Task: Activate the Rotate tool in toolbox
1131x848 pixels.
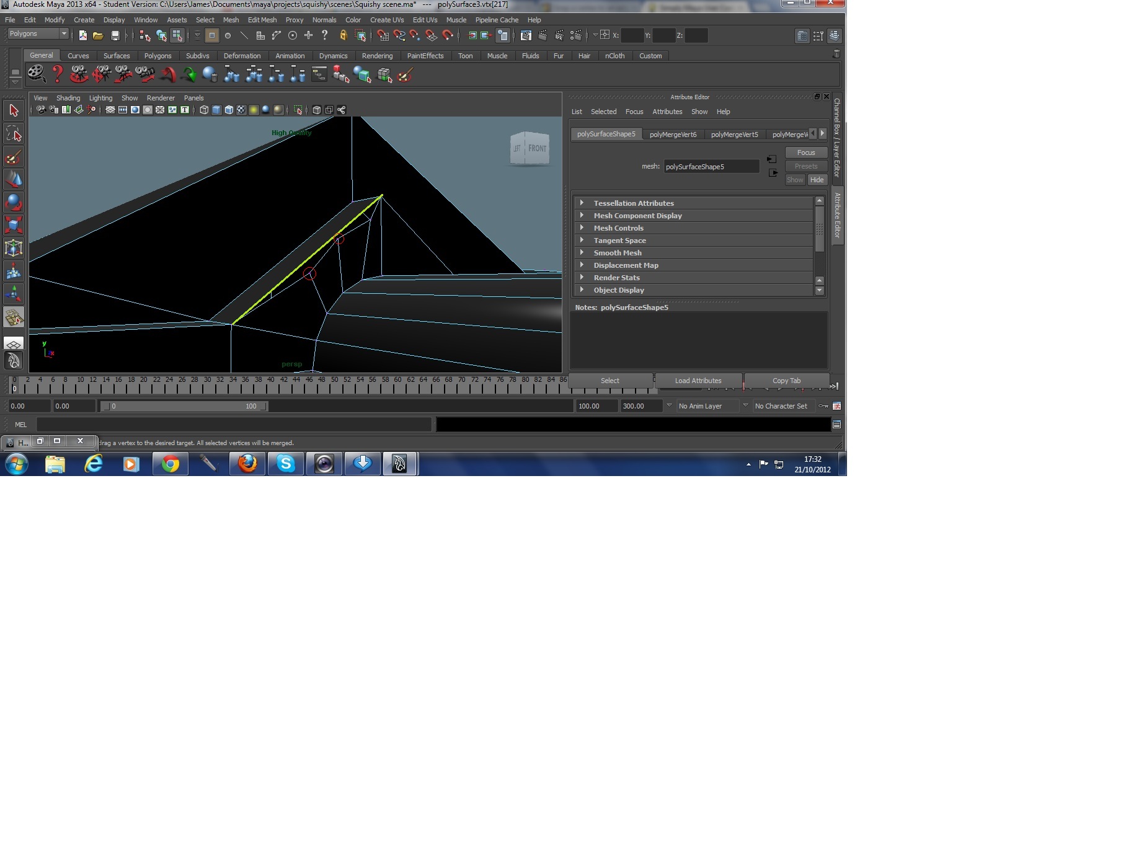Action: click(14, 203)
